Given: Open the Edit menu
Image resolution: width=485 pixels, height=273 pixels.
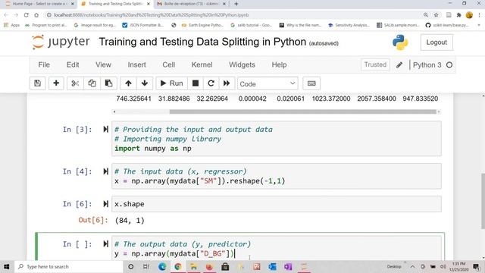Looking at the screenshot, I should pos(73,64).
